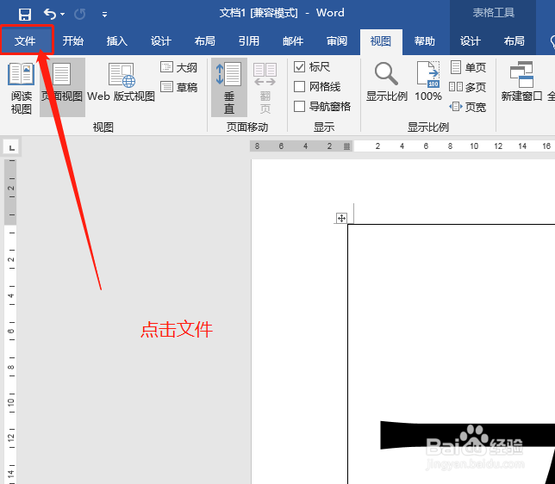Switch to 大纲 outline view

tap(178, 67)
